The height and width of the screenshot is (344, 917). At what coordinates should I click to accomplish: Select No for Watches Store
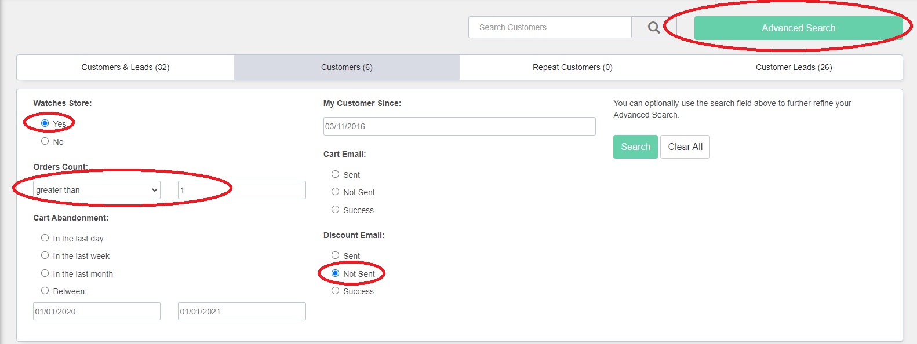[x=45, y=141]
